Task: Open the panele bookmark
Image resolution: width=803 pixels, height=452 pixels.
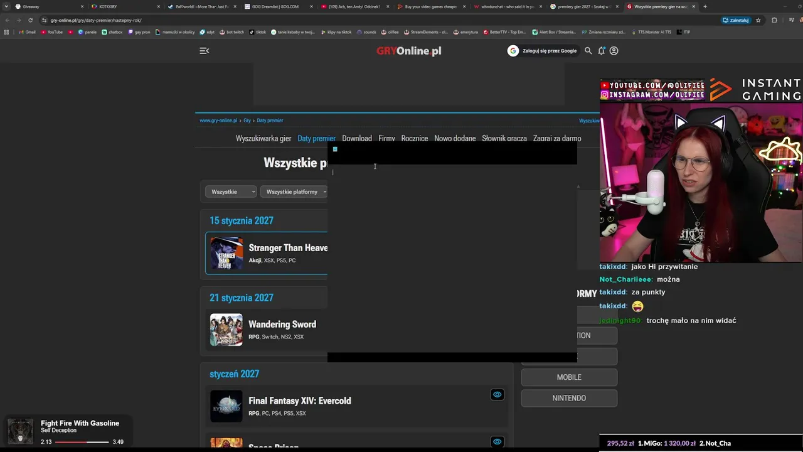Action: [87, 32]
